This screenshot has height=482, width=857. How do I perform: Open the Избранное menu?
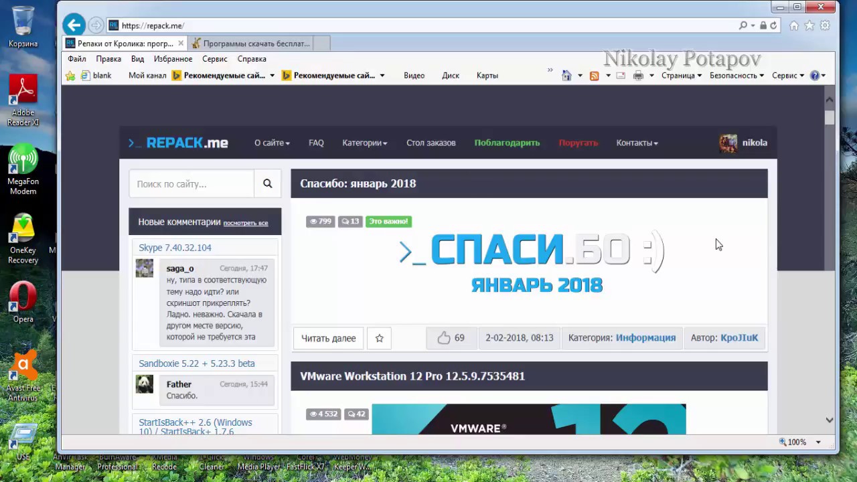click(173, 59)
